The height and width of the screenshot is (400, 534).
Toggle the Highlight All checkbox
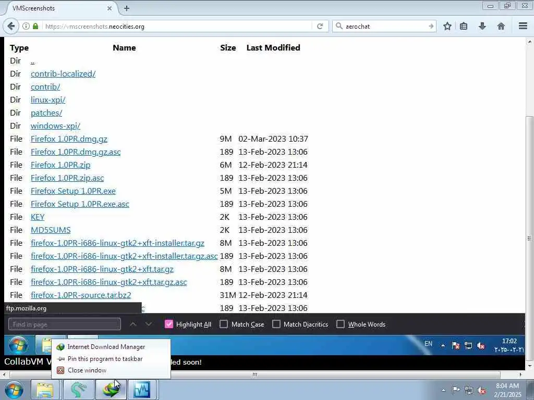tap(169, 324)
